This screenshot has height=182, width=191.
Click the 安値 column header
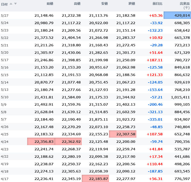104,4
